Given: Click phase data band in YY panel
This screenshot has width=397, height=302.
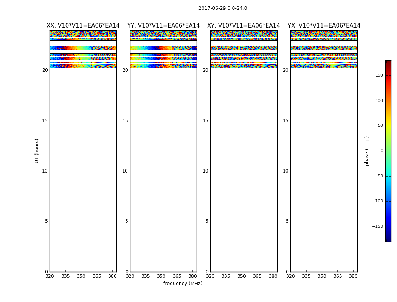Looking at the screenshot, I should pyautogui.click(x=163, y=57).
